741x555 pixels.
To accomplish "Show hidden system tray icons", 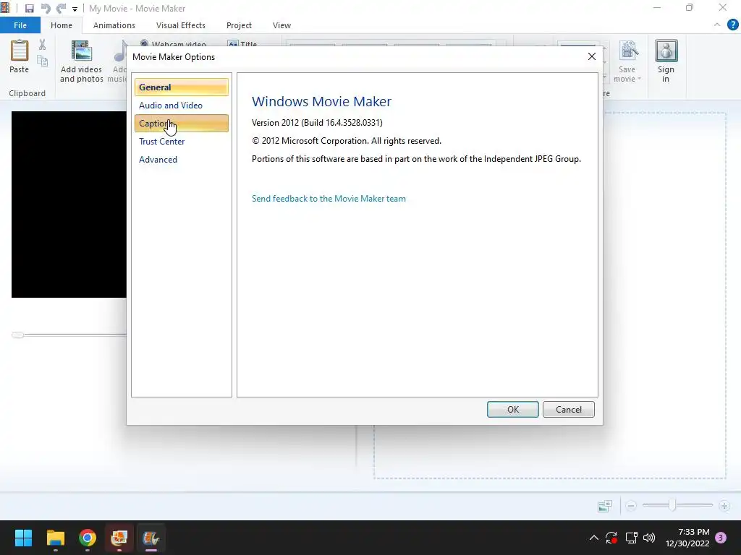I will [594, 538].
